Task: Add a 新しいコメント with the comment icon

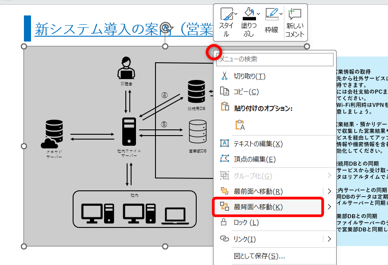Action: pos(294,13)
